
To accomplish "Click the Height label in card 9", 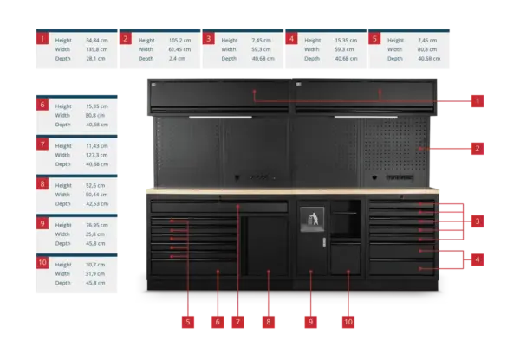I will click(x=63, y=225).
